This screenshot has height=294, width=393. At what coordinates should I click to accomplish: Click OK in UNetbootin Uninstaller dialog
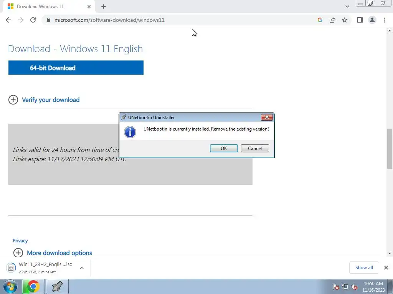pos(224,148)
